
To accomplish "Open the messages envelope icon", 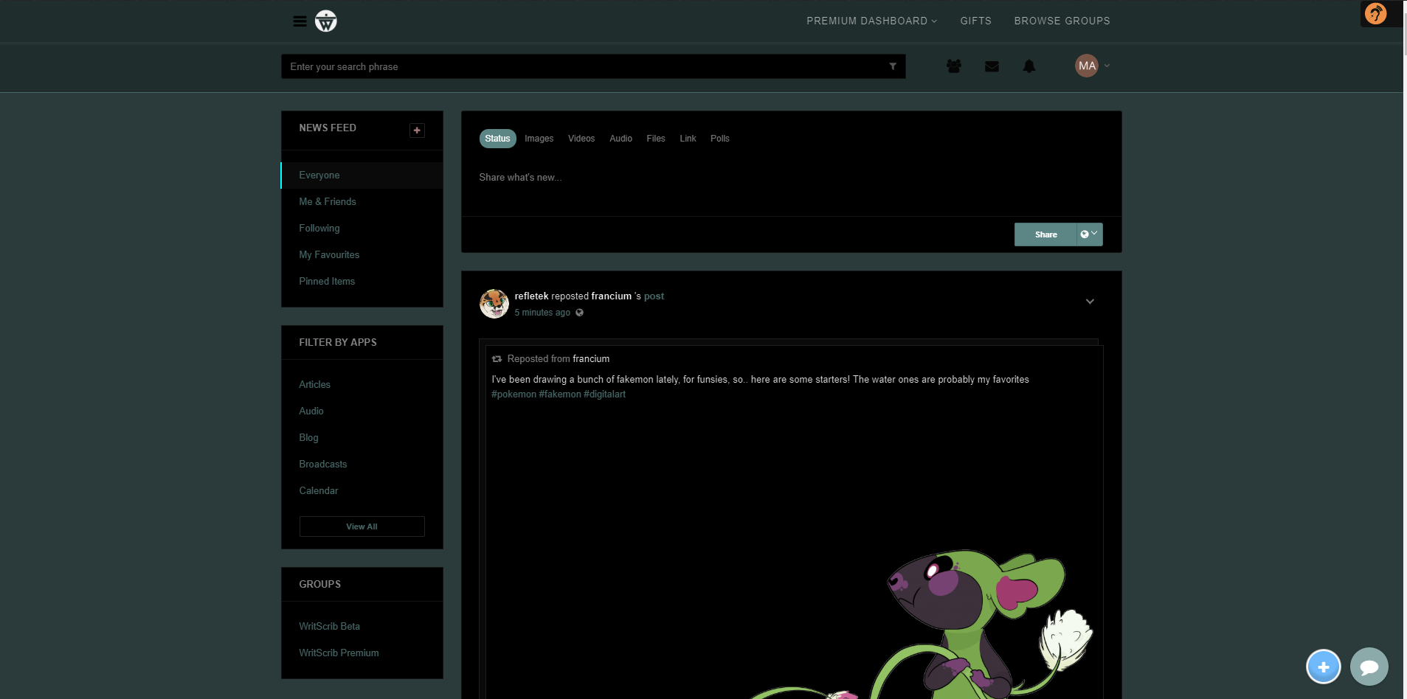I will tap(992, 66).
